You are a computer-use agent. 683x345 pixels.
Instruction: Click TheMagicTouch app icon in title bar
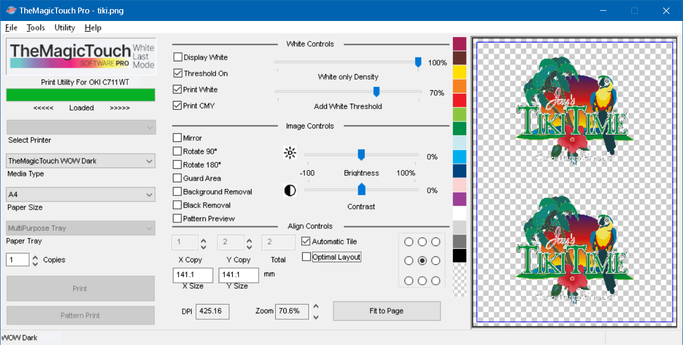(10, 11)
